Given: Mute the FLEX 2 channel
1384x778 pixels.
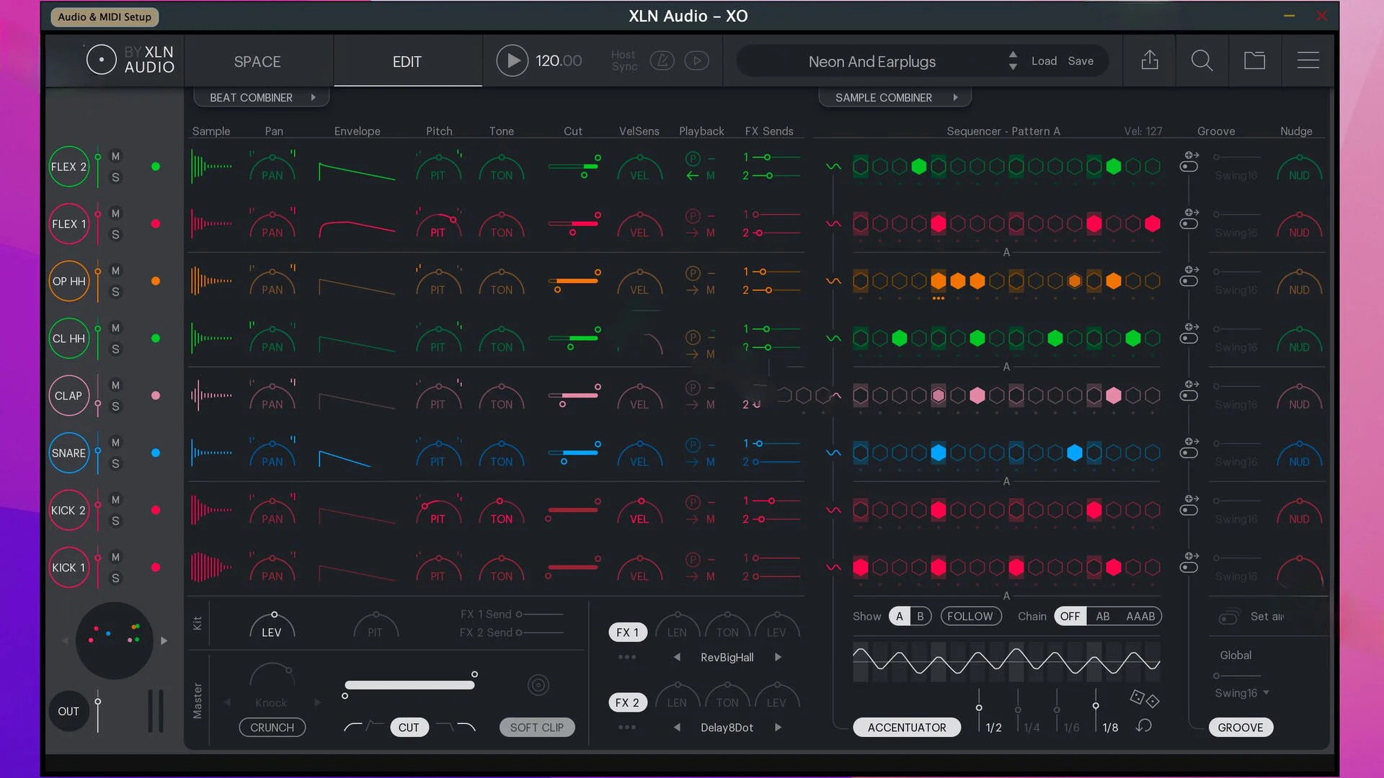Looking at the screenshot, I should 115,156.
